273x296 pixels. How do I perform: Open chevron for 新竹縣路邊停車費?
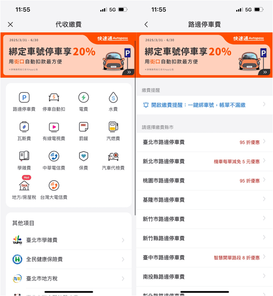pos(264,237)
